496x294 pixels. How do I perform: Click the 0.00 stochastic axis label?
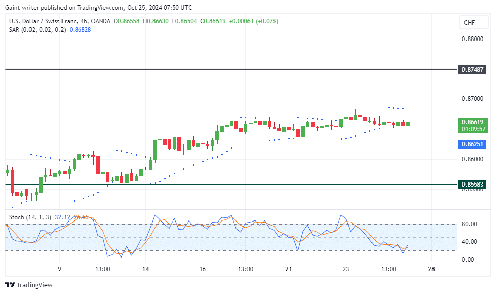pos(468,260)
